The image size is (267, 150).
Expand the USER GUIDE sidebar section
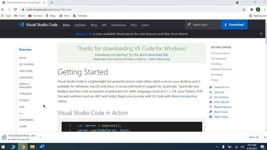pos(26,71)
